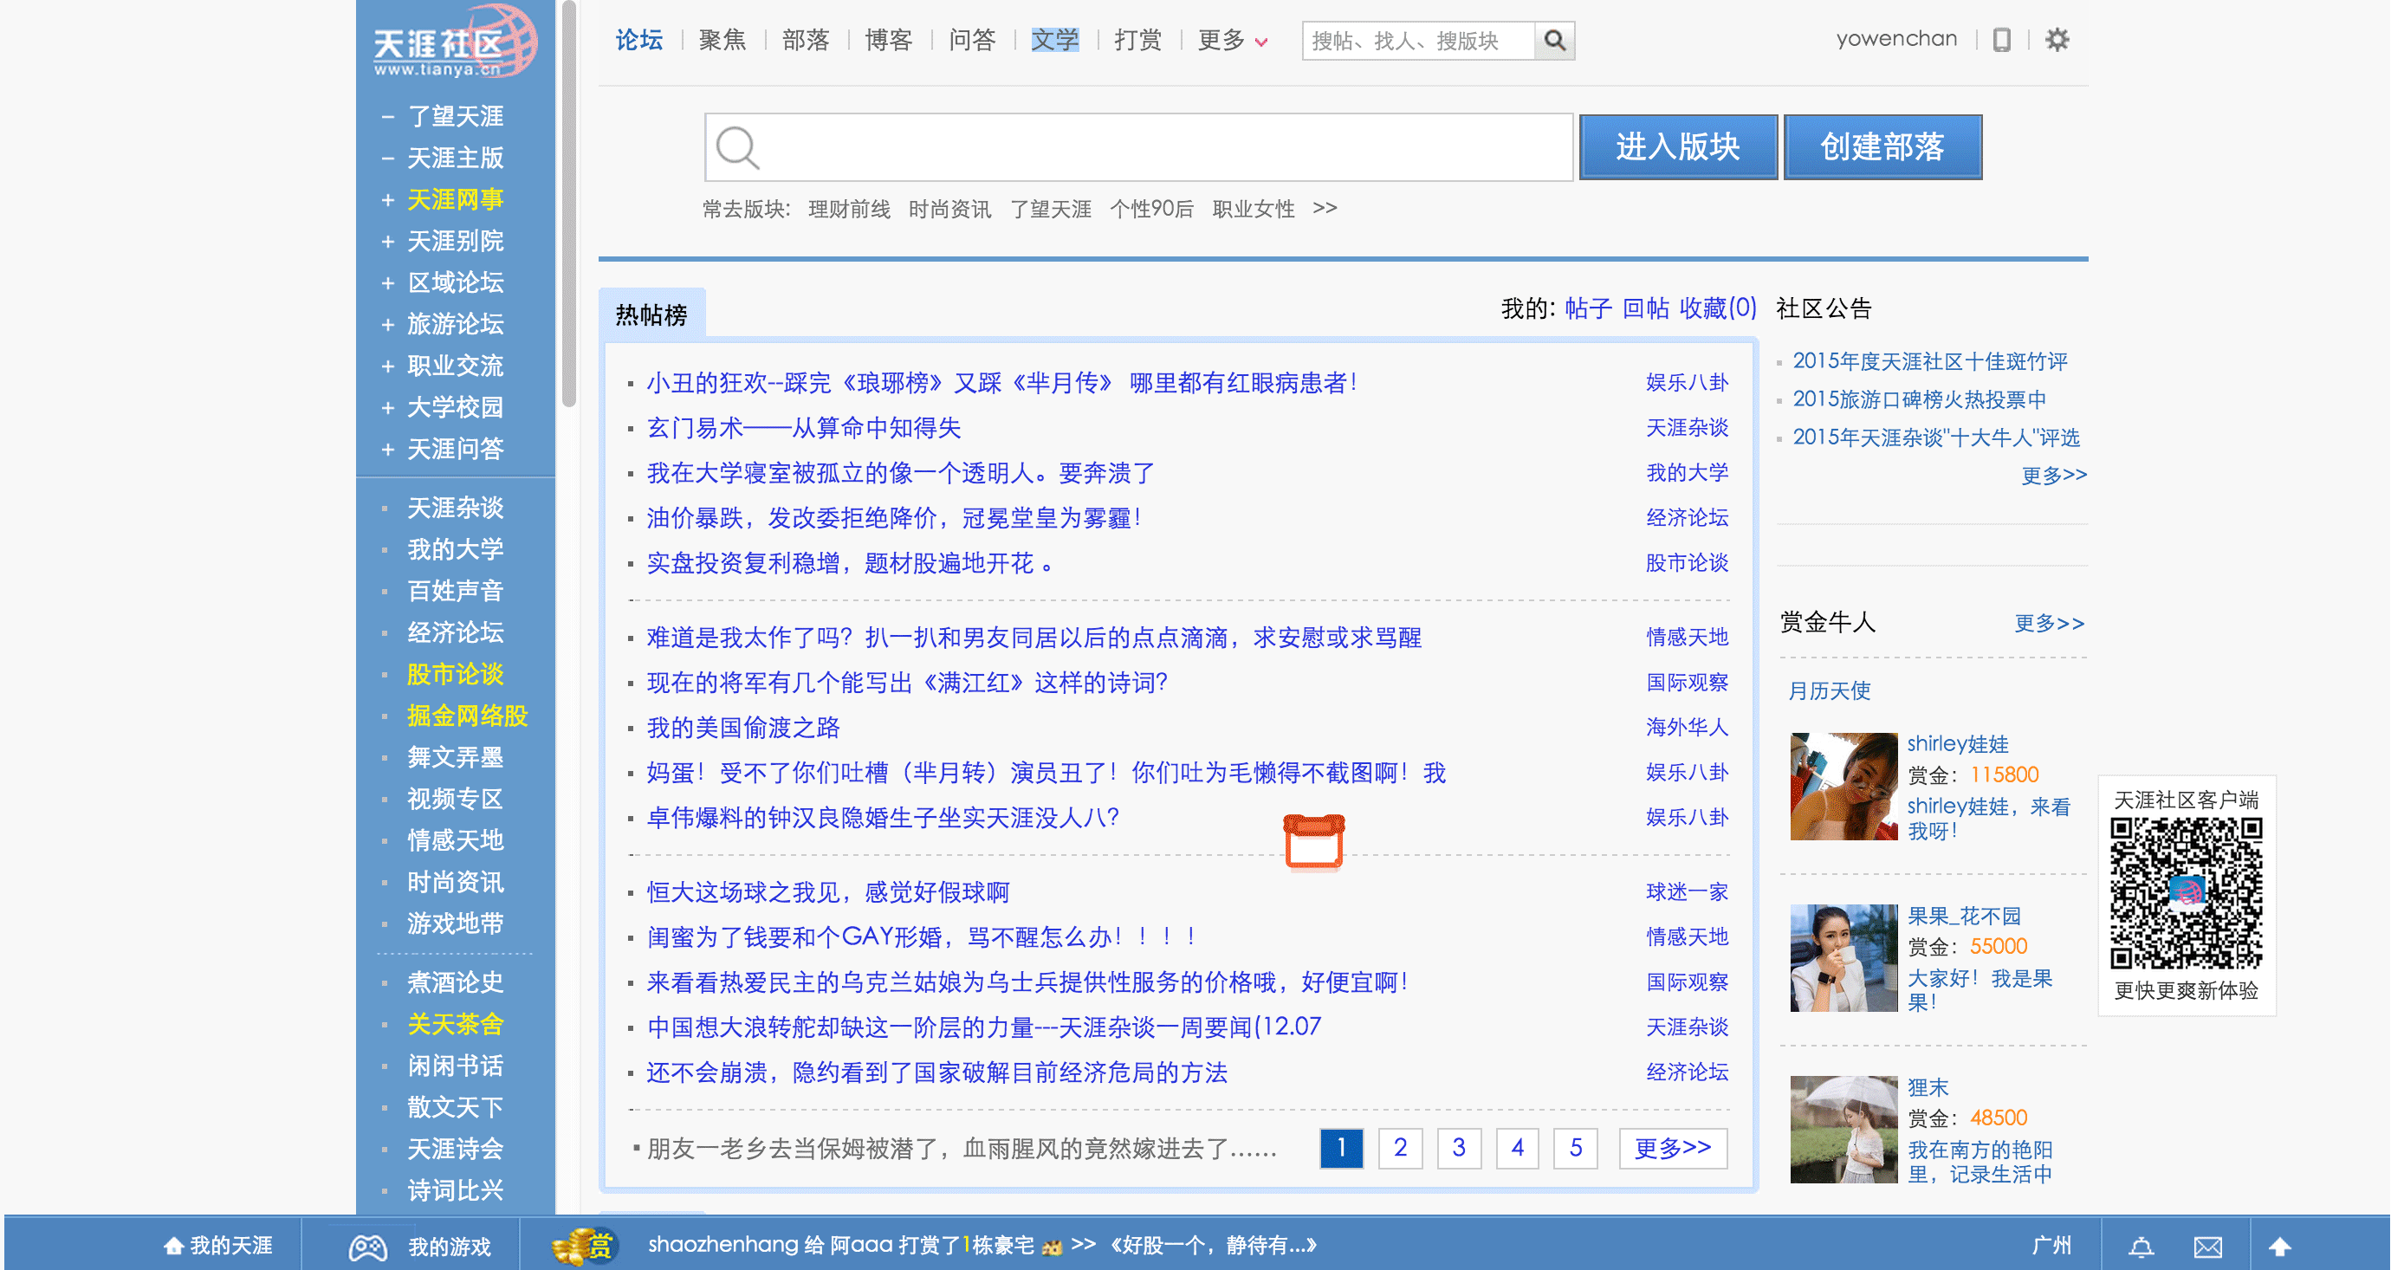
Task: Open 我的游戏 game controller icon
Action: coord(366,1246)
